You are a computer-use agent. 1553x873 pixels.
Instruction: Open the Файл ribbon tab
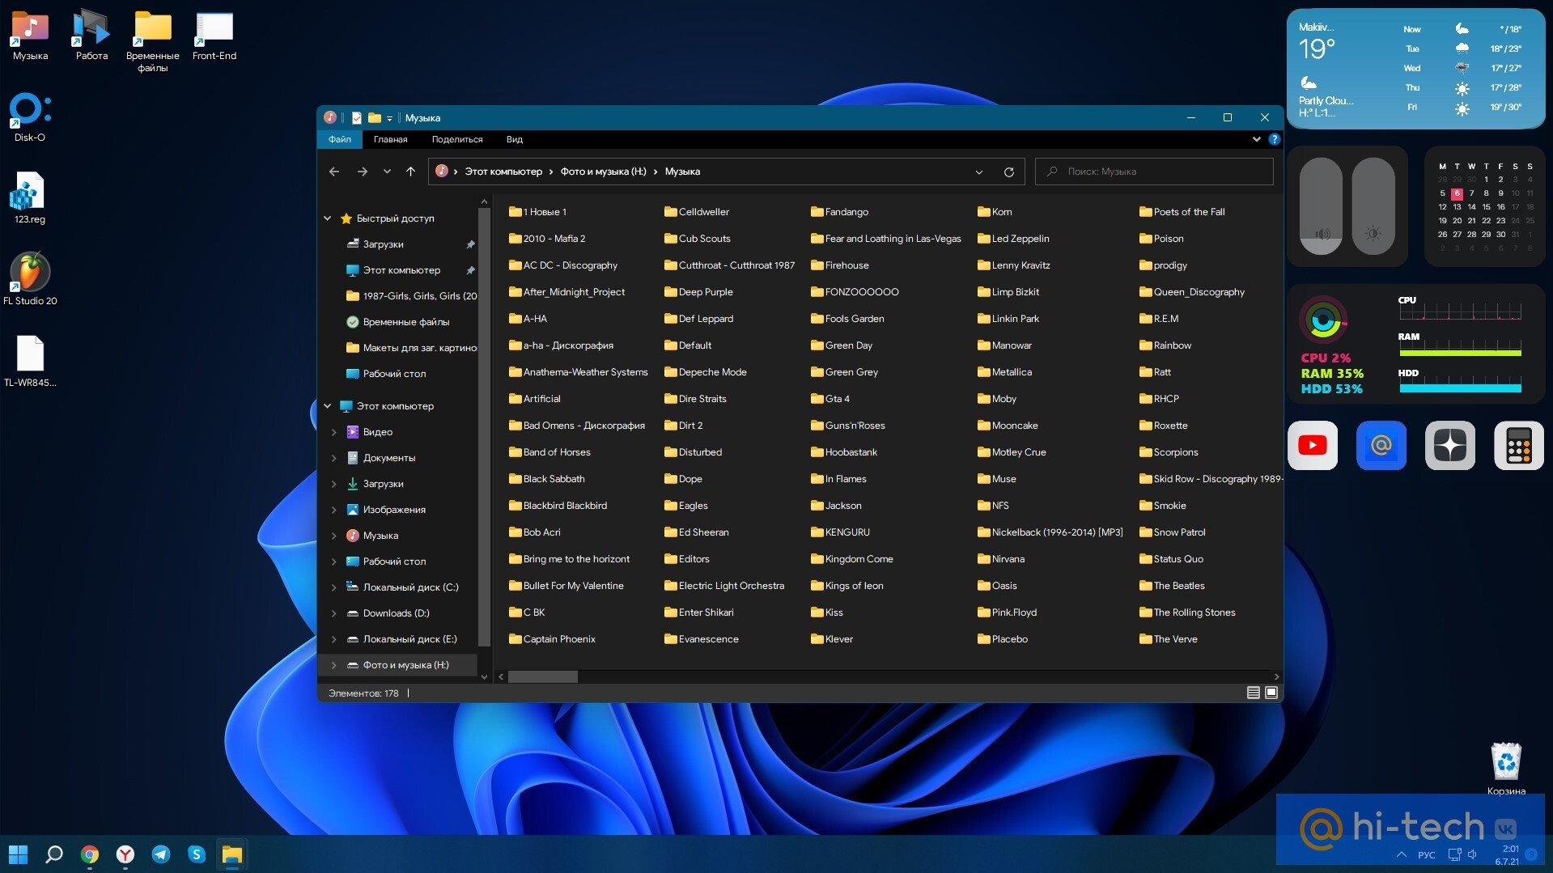click(340, 139)
